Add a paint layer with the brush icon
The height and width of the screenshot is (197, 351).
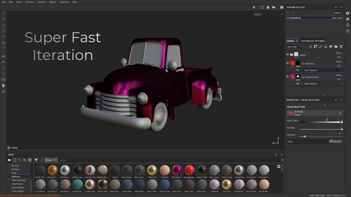(x=320, y=47)
